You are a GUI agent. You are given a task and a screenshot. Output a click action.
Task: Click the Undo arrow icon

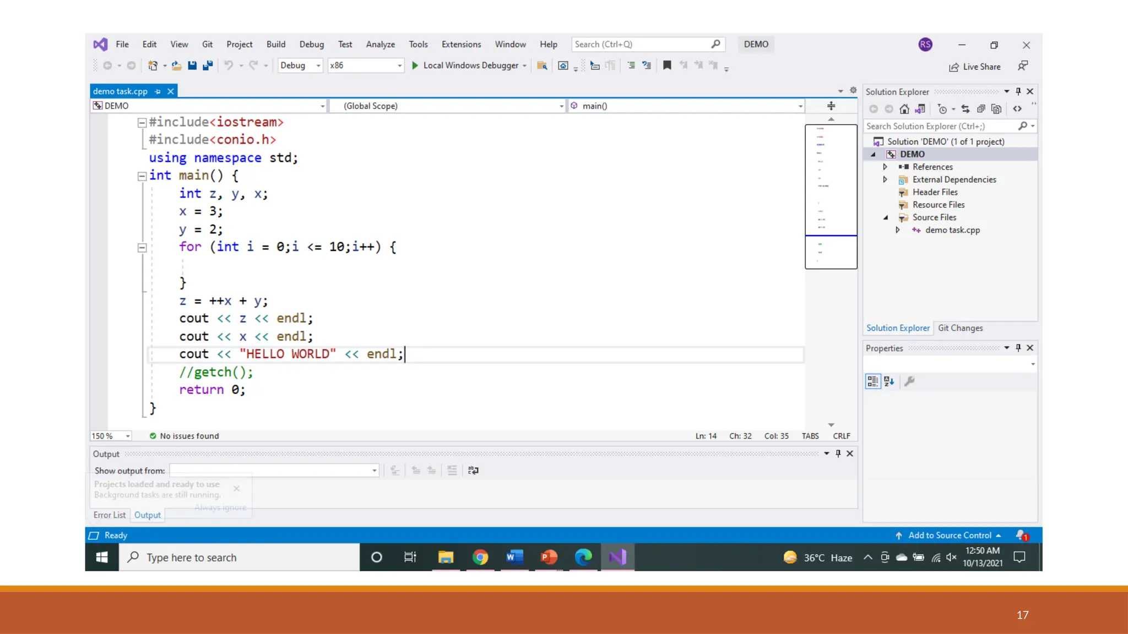pos(229,65)
